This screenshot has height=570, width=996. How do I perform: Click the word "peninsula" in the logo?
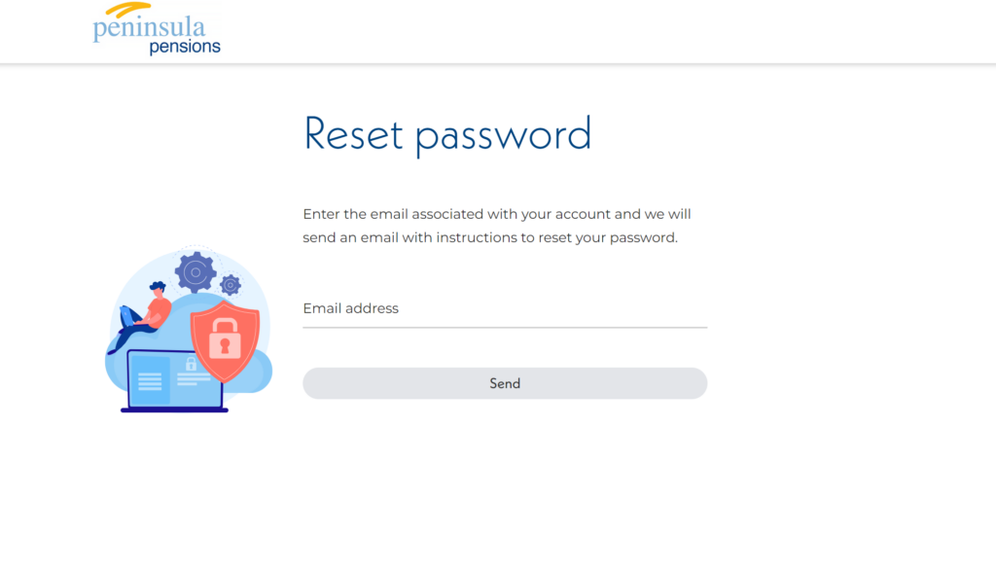149,28
